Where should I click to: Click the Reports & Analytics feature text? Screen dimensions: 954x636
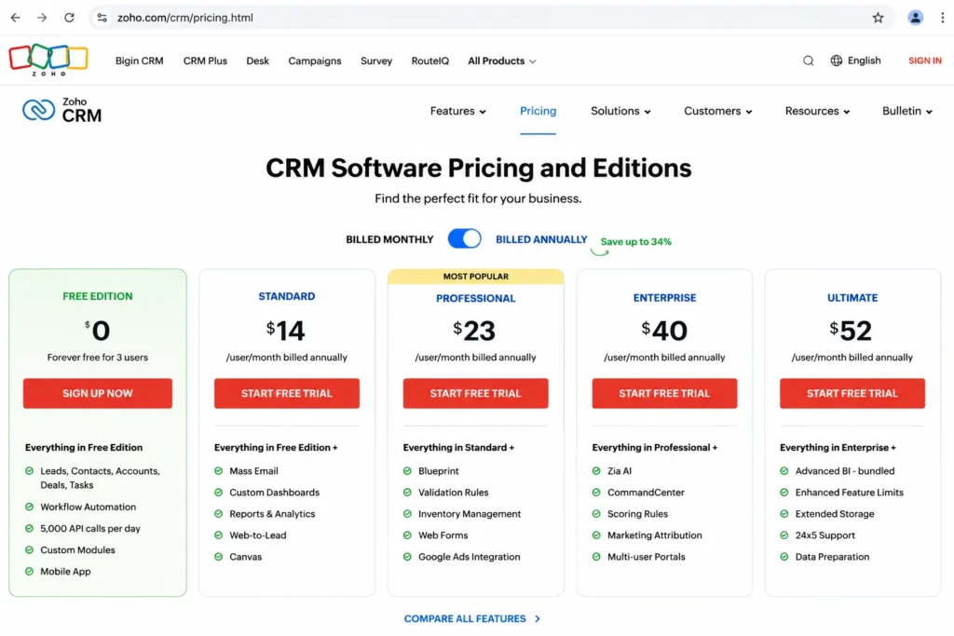pos(272,514)
